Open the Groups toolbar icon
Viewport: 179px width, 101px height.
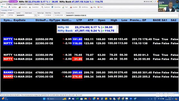pyautogui.click(x=4, y=7)
